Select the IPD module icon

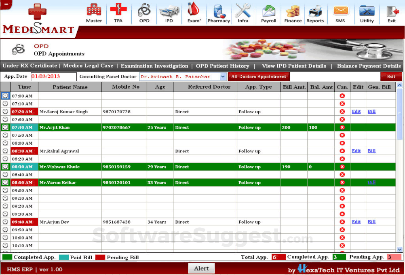tap(169, 13)
